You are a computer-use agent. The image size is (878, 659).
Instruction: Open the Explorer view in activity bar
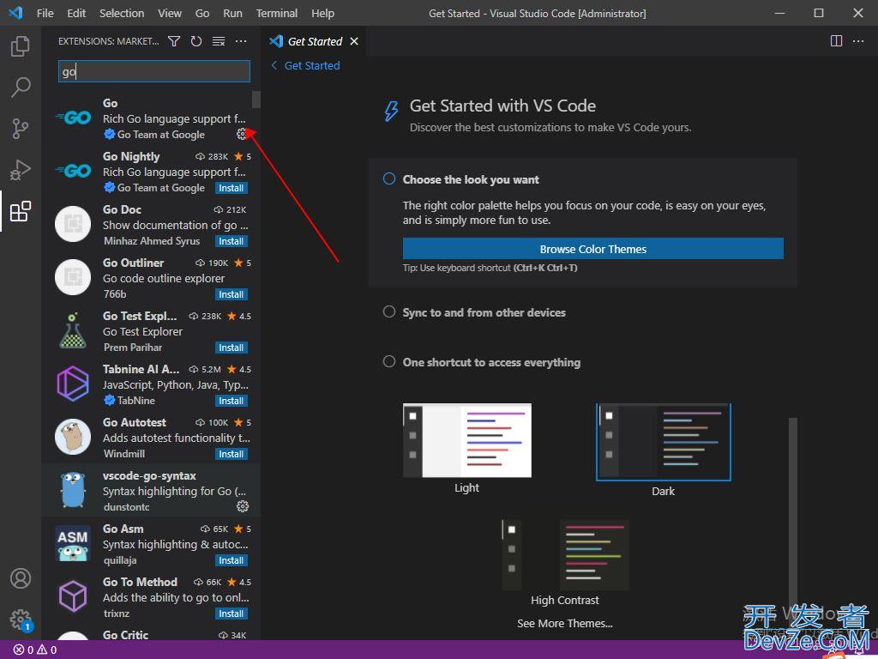coord(21,46)
